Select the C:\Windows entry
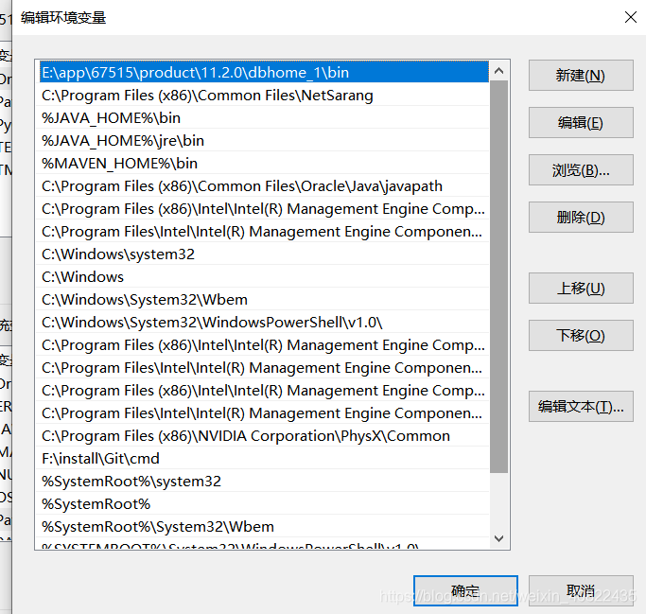The height and width of the screenshot is (614, 646). (264, 276)
